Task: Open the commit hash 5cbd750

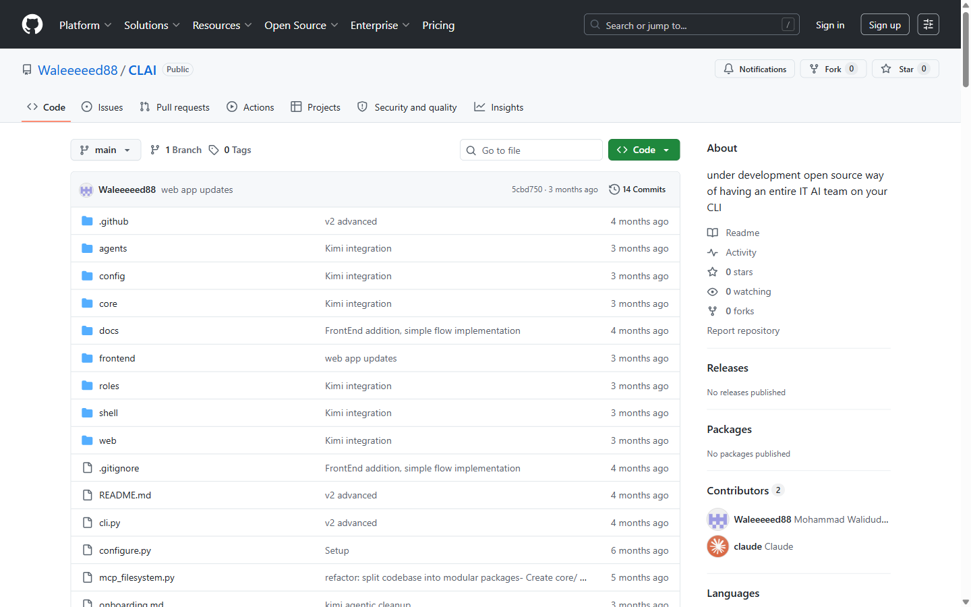Action: click(x=527, y=190)
